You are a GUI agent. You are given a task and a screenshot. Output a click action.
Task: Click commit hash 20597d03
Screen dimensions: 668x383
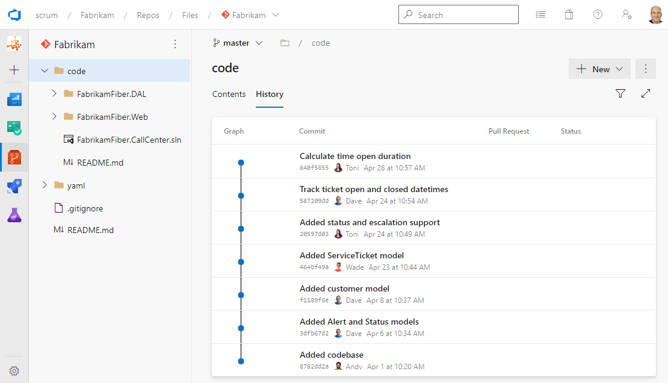[314, 234]
